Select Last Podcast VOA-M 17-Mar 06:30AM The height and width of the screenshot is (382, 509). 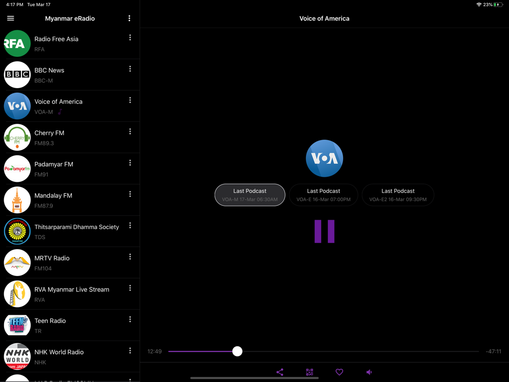tap(249, 195)
